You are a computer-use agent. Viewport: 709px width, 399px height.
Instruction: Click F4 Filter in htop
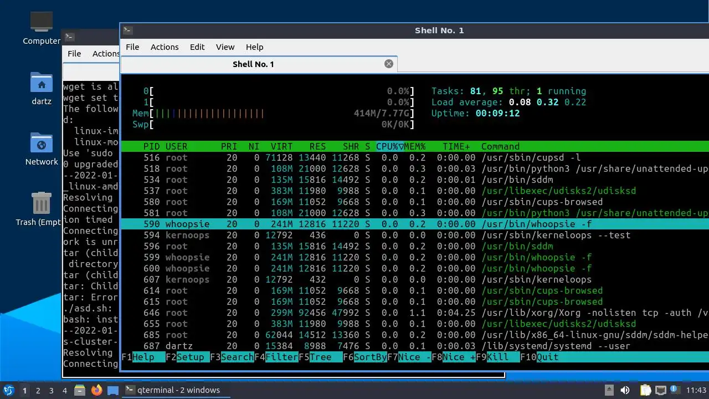point(276,357)
